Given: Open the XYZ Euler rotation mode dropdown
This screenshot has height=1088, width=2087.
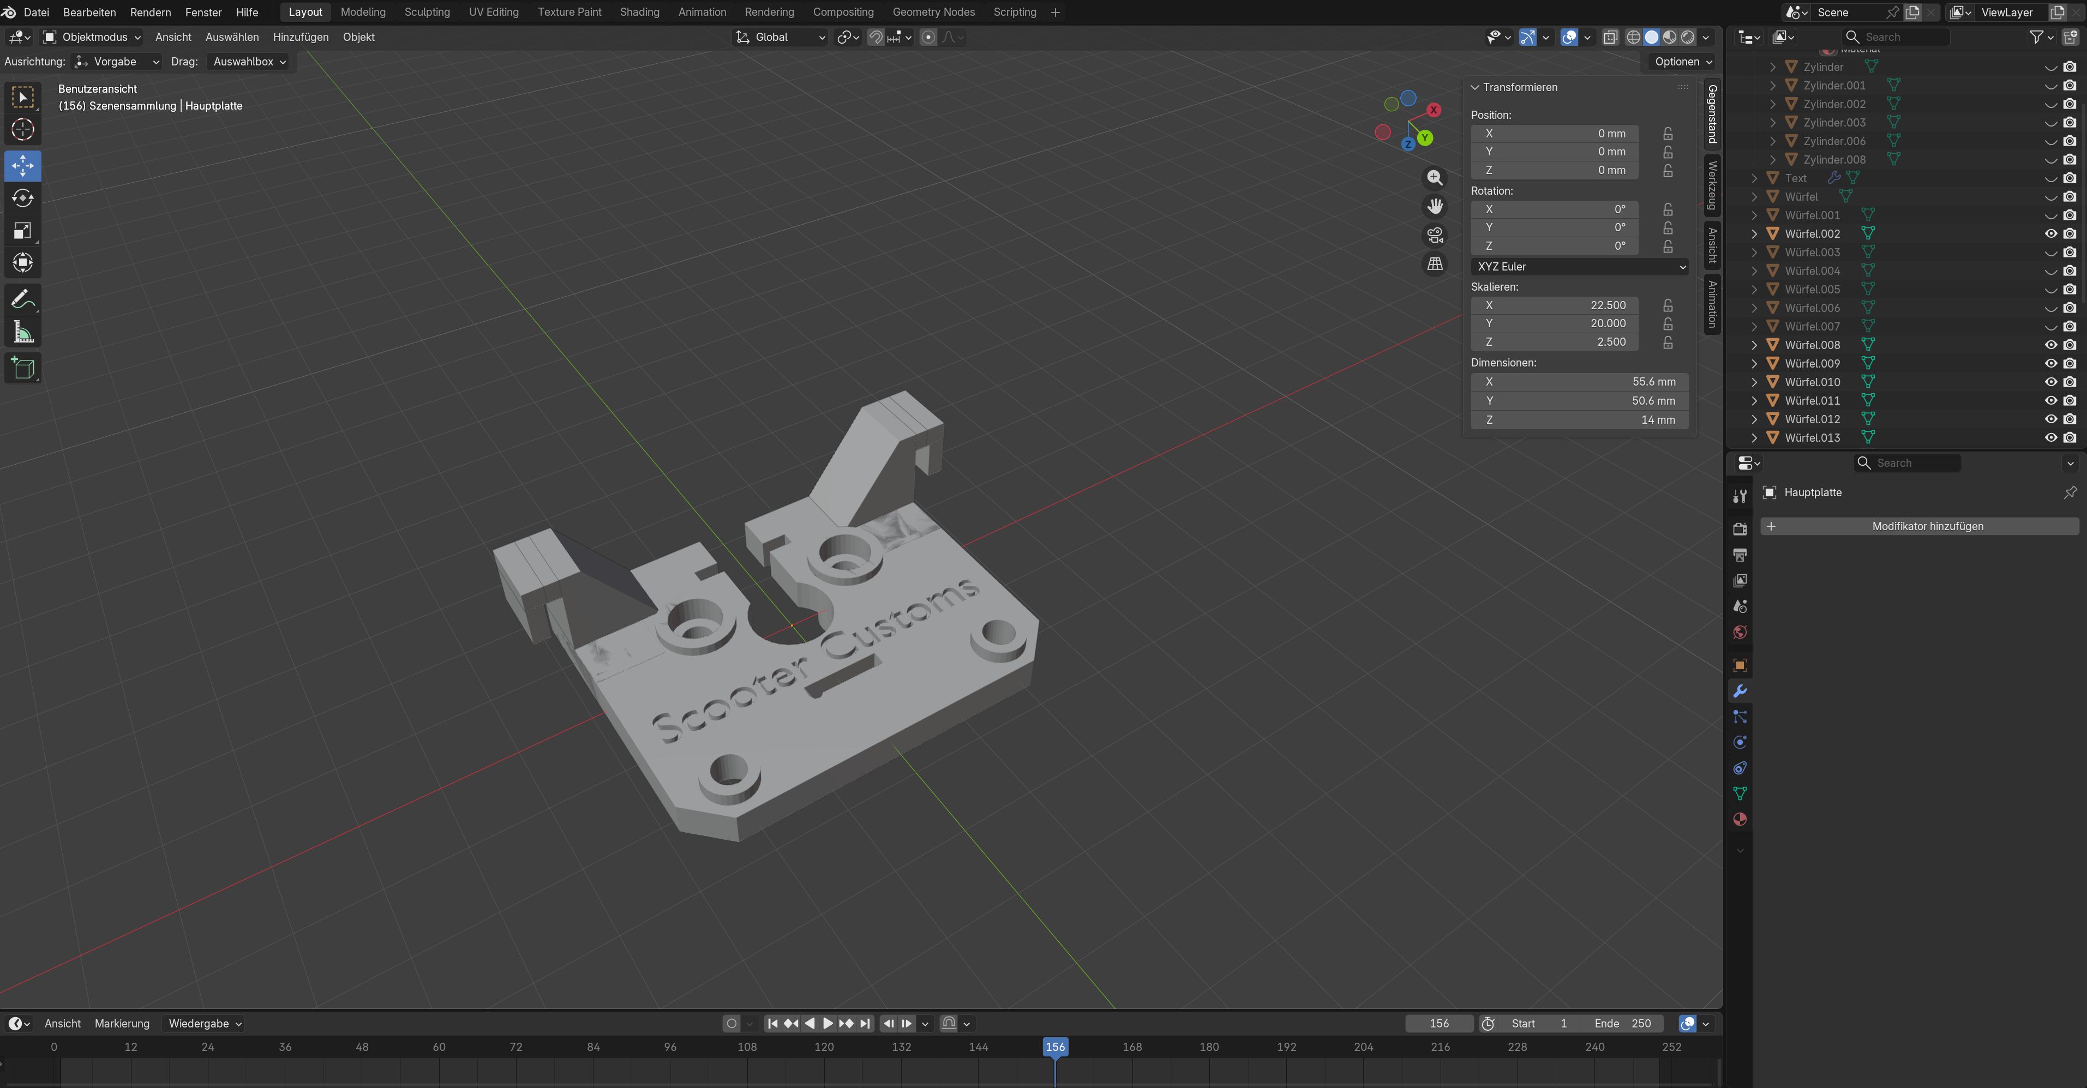Looking at the screenshot, I should pos(1580,267).
